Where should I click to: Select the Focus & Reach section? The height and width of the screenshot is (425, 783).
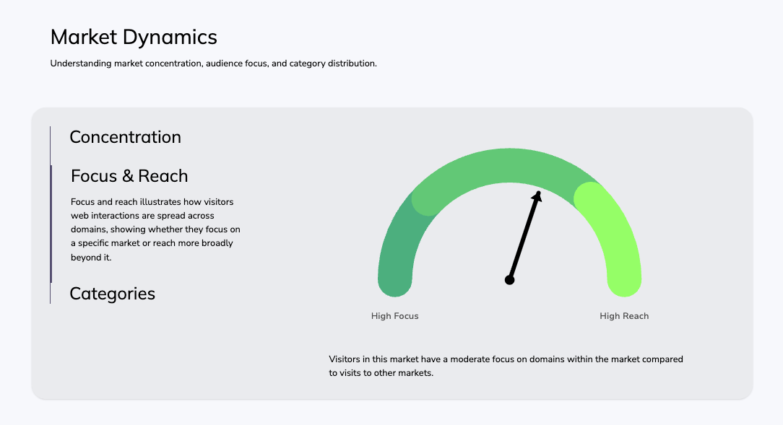(129, 176)
